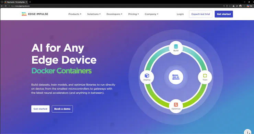Open the tab list chevron button

click(x=2, y=2)
